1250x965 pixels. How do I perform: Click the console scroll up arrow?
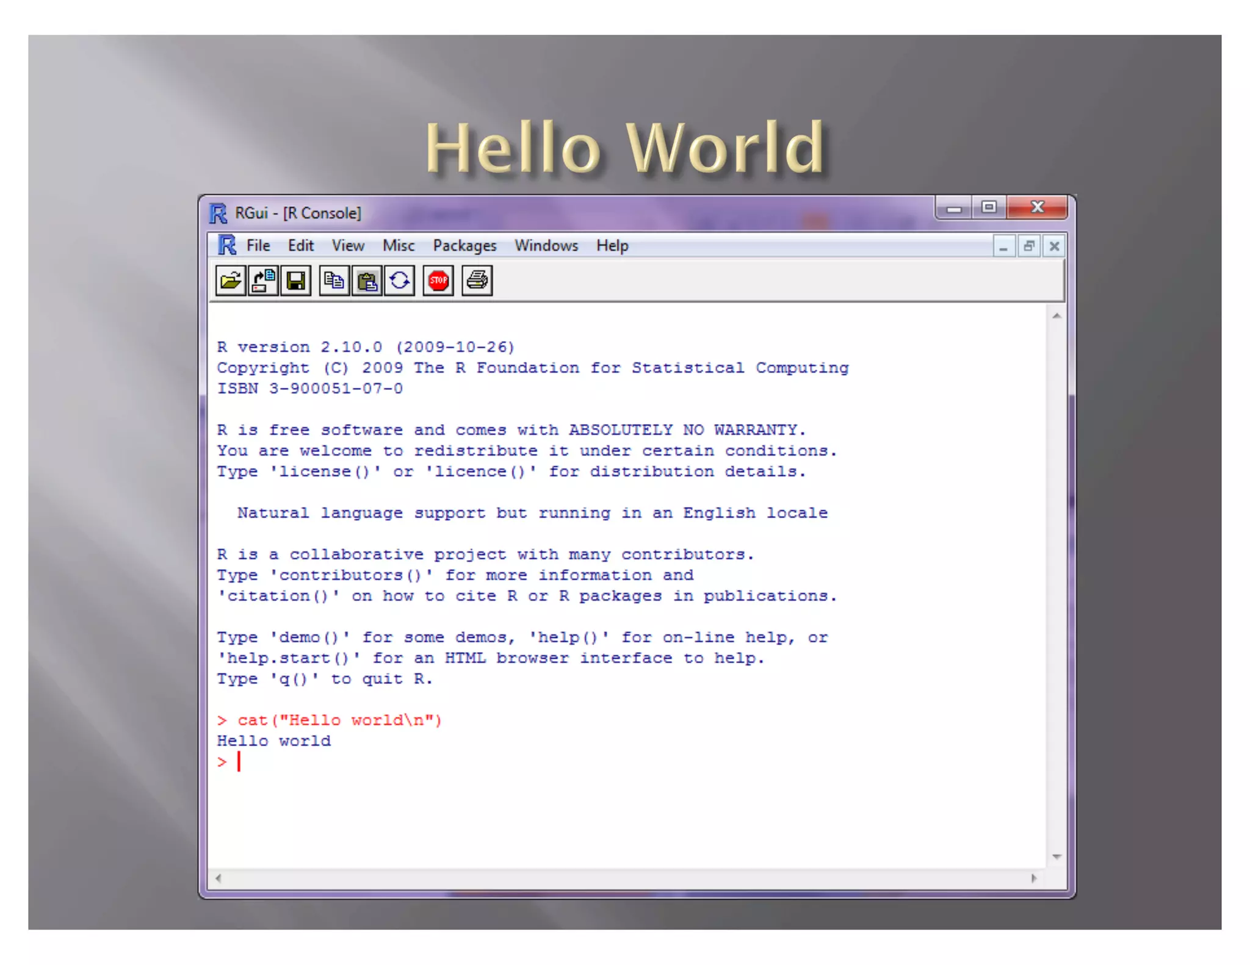pos(1057,316)
